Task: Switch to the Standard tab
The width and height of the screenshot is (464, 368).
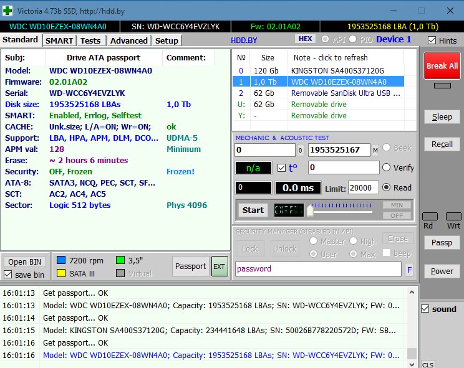Action: pos(21,40)
